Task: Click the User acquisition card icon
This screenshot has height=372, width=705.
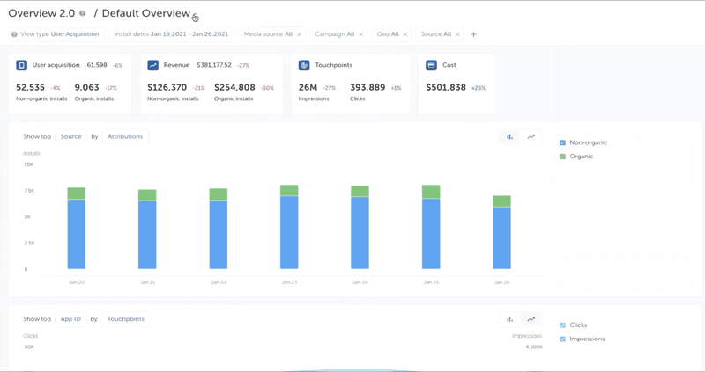Action: [x=22, y=65]
